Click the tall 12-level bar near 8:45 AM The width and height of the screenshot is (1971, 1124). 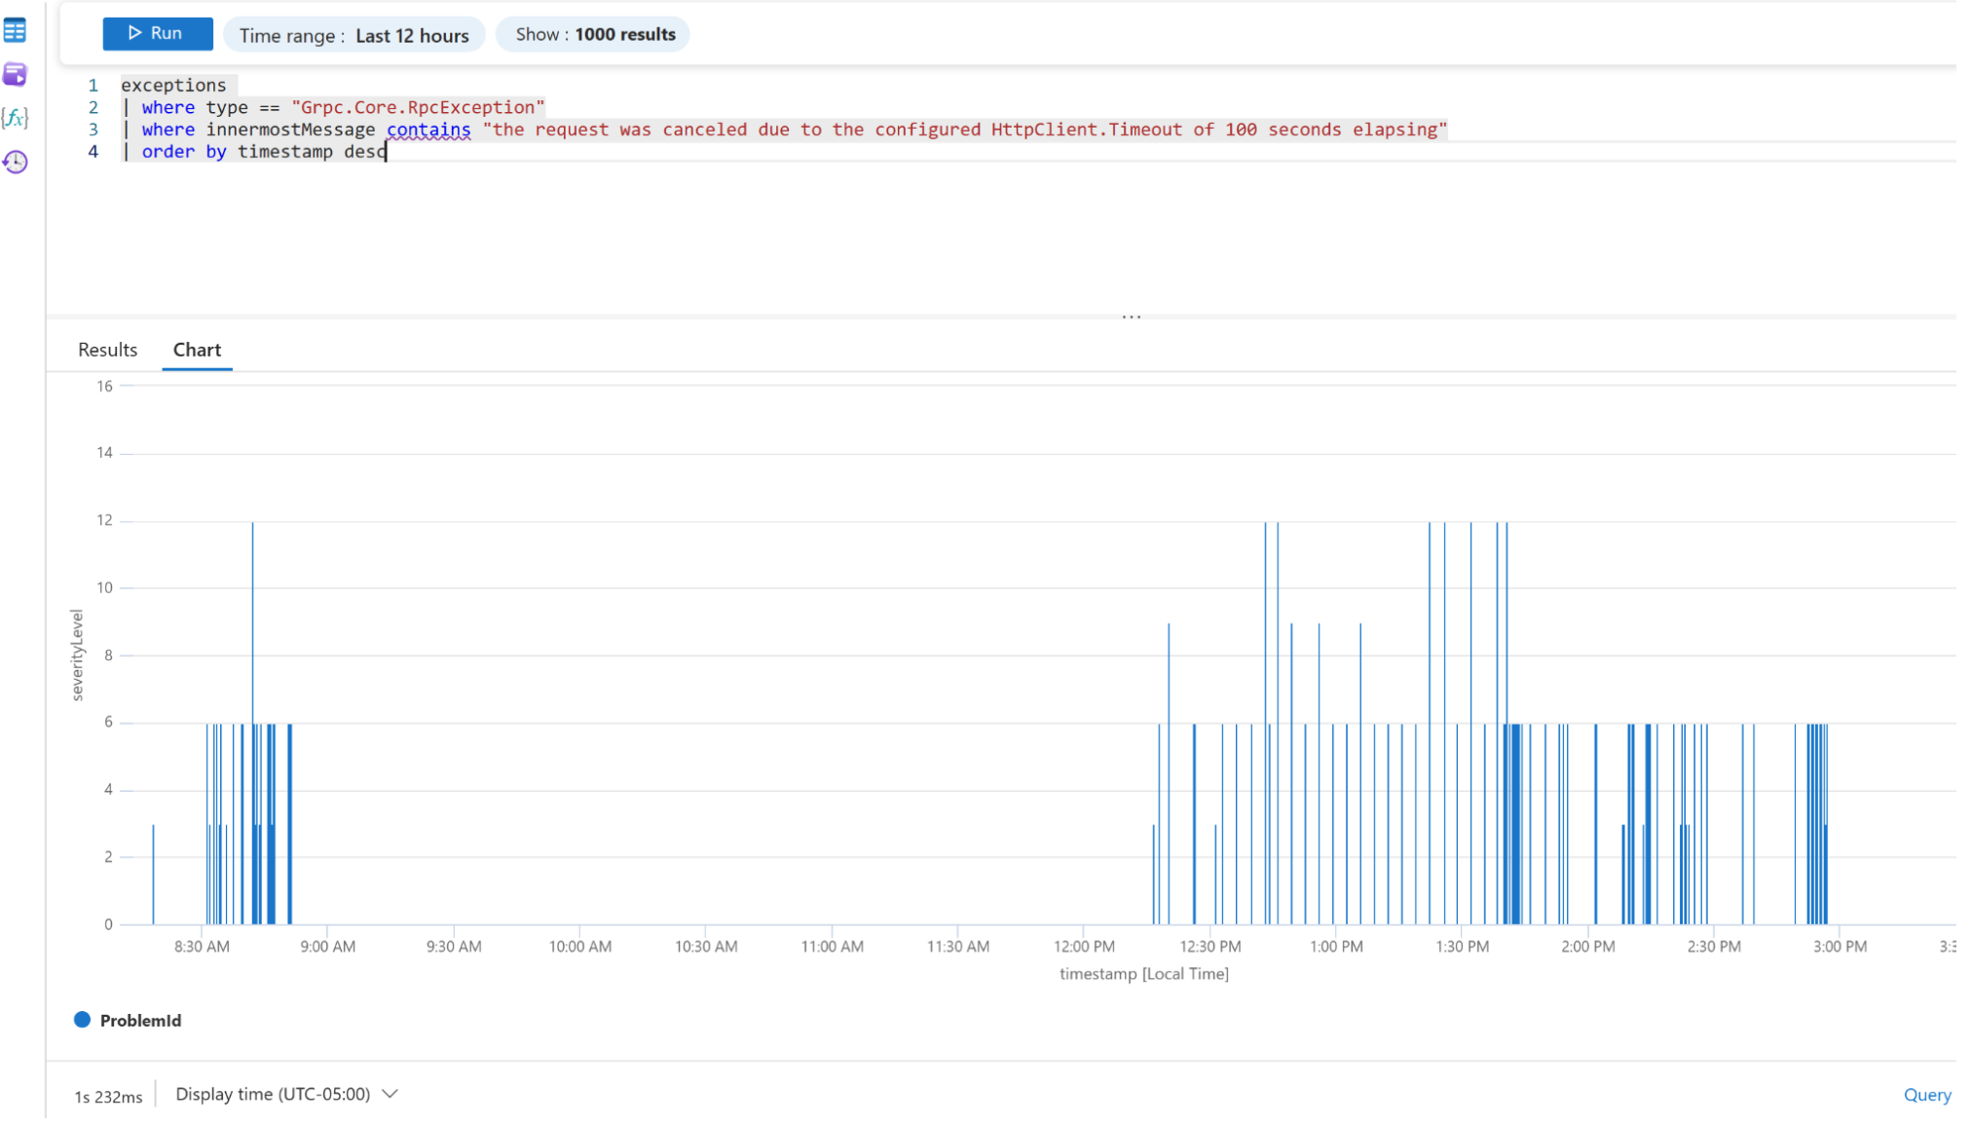point(253,623)
